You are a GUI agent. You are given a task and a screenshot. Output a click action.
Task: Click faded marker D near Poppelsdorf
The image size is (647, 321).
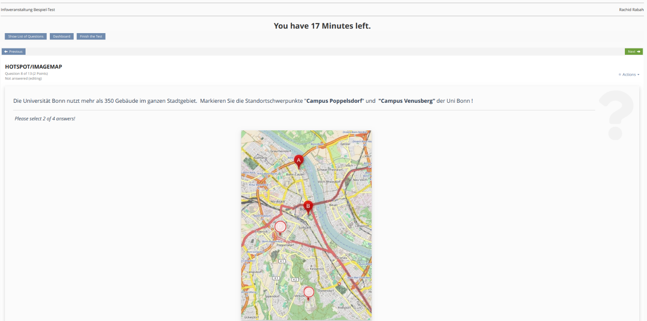pos(280,227)
